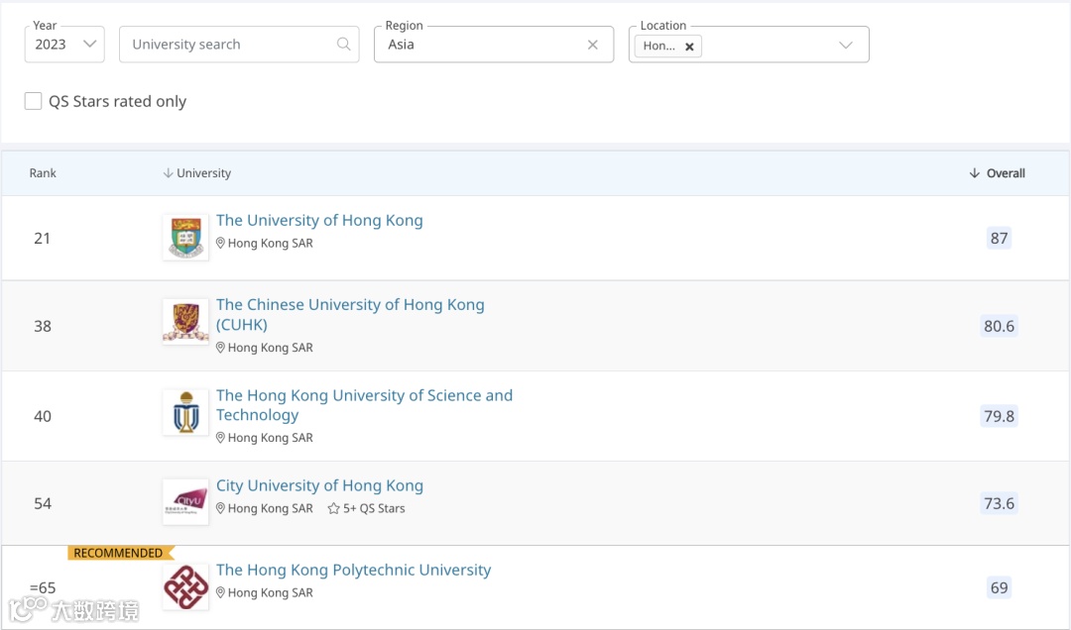
Task: Open The Hong Kong Polytechnic University link
Action: [x=353, y=570]
